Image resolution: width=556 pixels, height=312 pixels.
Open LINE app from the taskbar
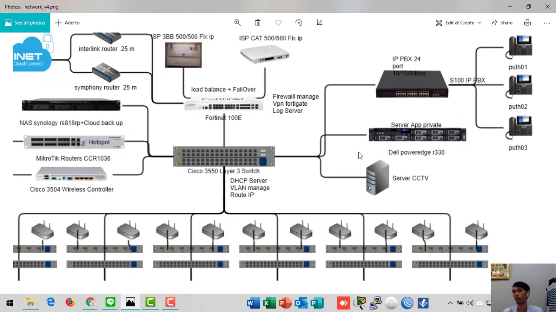[110, 302]
